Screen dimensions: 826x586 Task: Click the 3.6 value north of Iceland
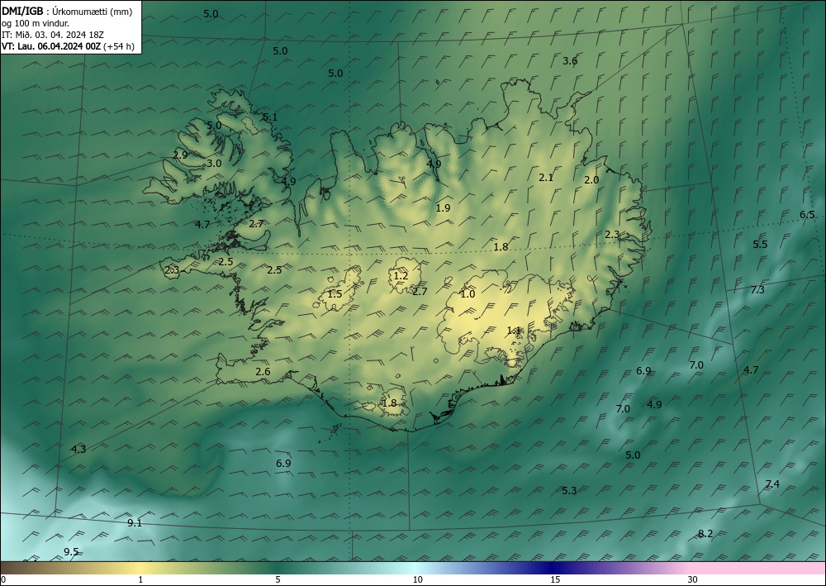570,61
